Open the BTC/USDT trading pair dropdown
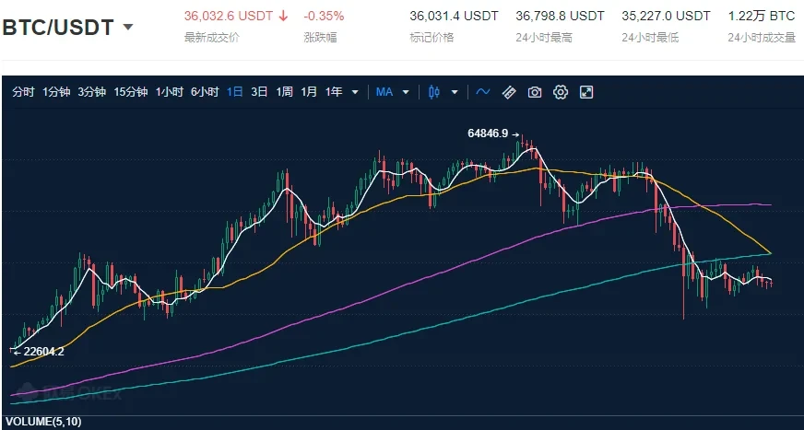 pos(127,27)
